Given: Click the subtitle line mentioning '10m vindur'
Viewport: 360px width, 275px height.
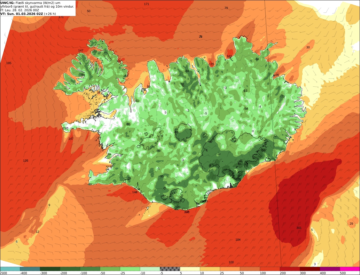Looking at the screenshot, I should pyautogui.click(x=37, y=6).
